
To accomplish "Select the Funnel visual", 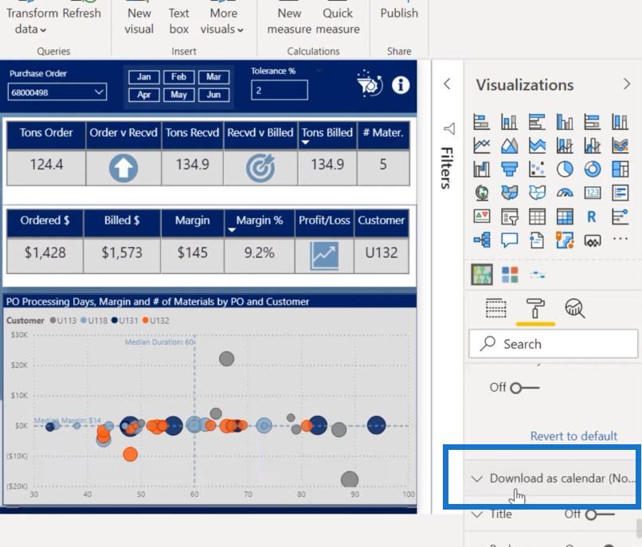I will 509,169.
